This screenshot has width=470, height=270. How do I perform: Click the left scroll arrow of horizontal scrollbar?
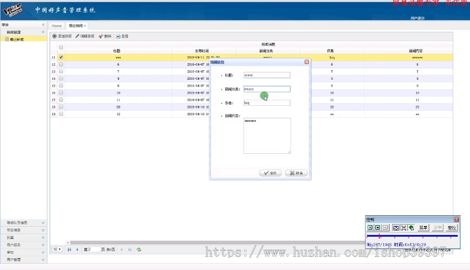point(68,242)
